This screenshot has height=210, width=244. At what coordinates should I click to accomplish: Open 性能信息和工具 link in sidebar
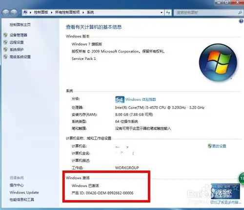[22, 200]
